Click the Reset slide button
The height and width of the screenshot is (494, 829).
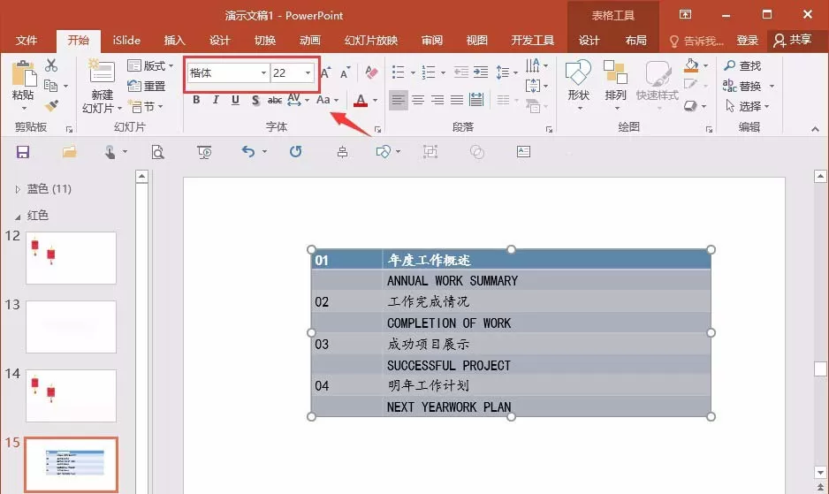[x=147, y=86]
